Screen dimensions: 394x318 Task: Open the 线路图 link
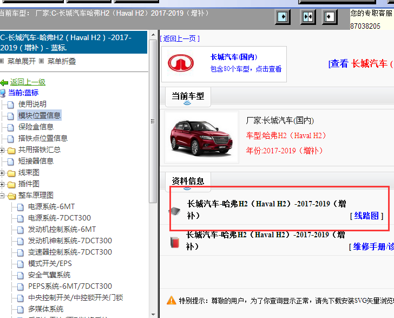366,216
